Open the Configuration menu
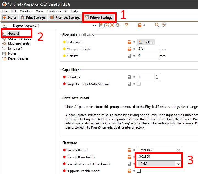 click(57, 11)
